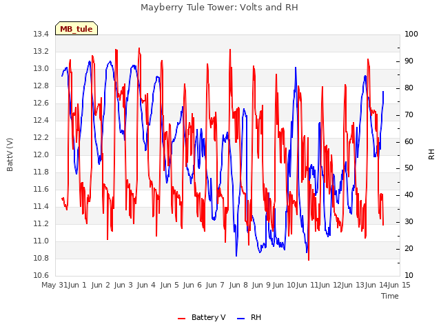Click the 10.6 voltage axis value
The width and height of the screenshot is (441, 331).
click(41, 275)
